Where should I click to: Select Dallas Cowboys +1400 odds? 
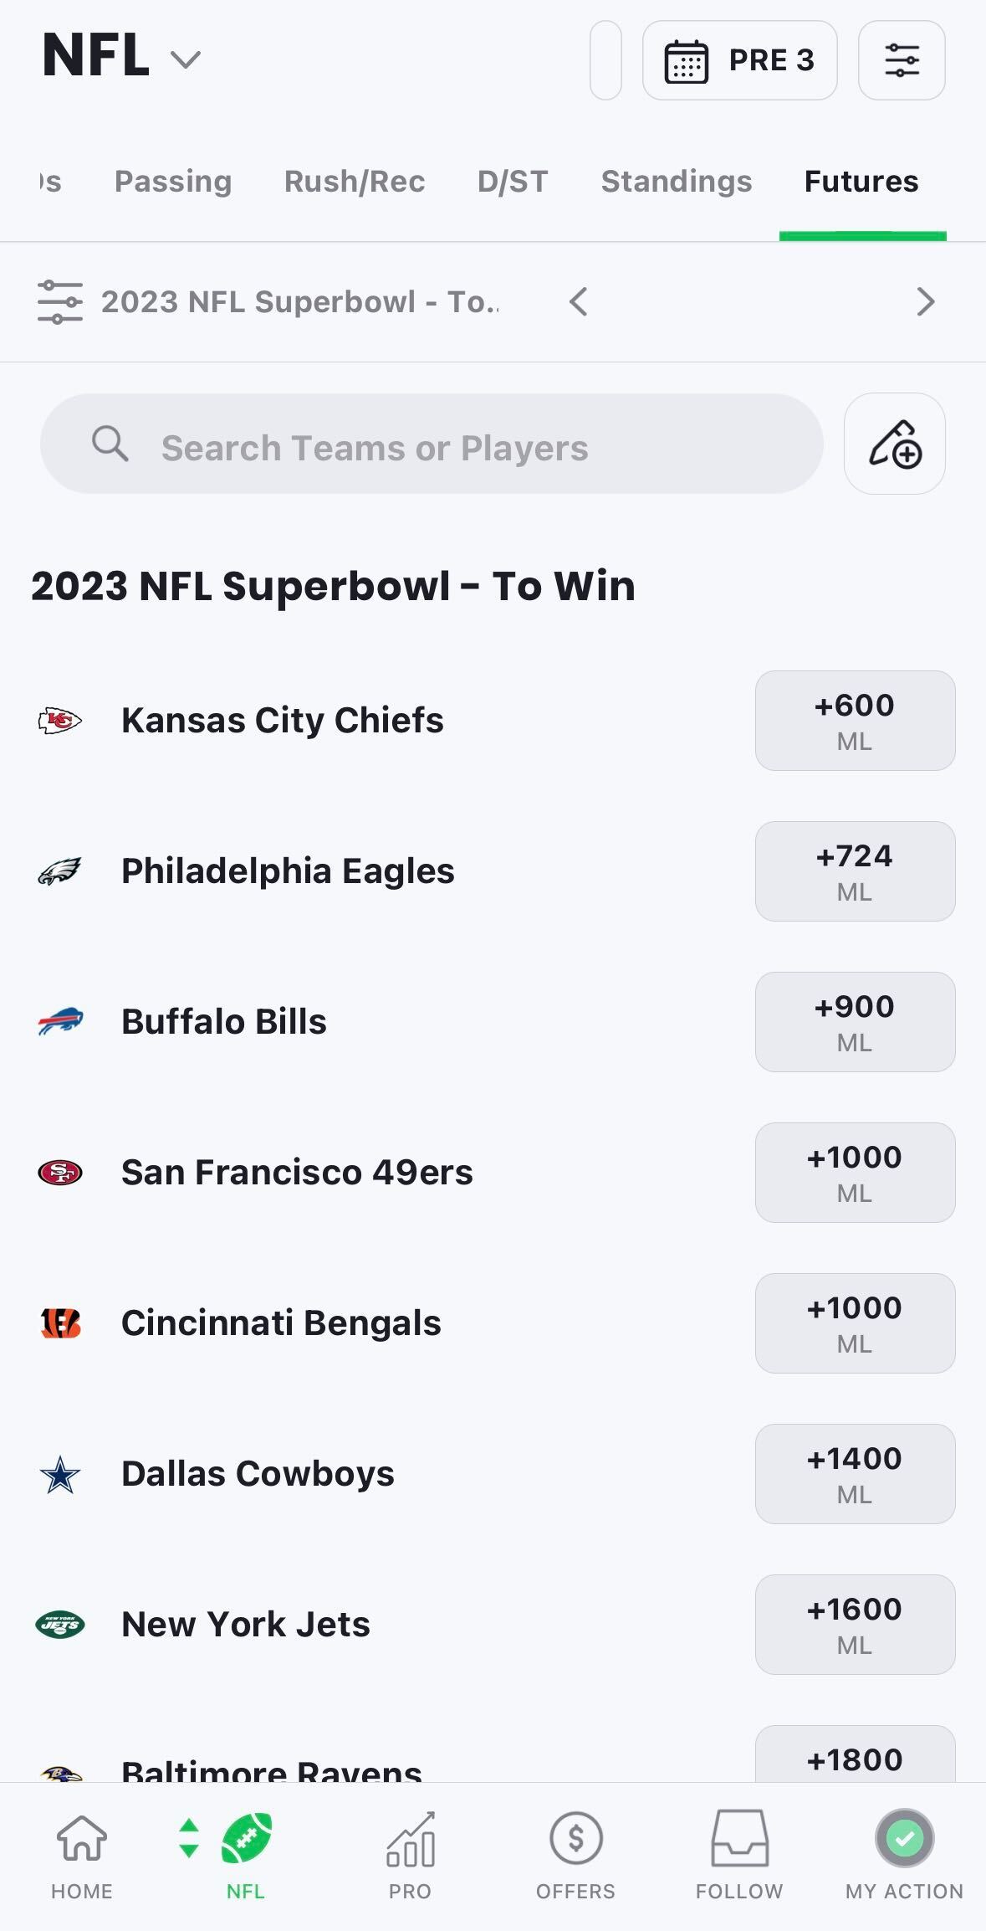(x=855, y=1474)
